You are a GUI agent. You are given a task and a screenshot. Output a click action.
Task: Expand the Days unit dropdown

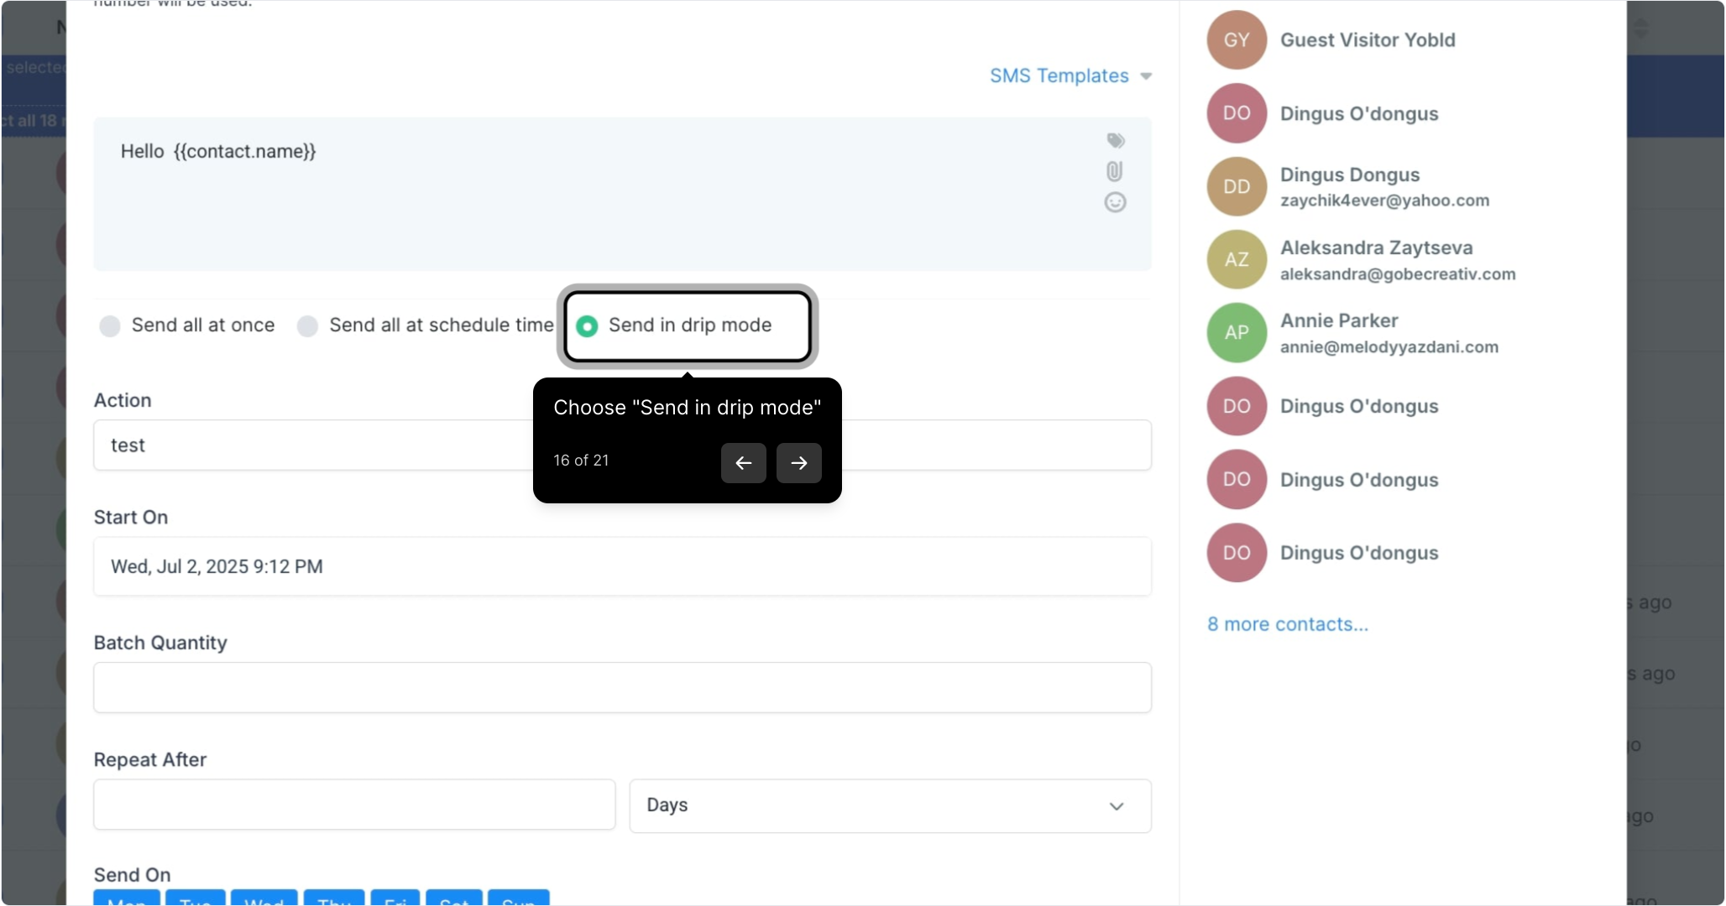click(x=890, y=806)
